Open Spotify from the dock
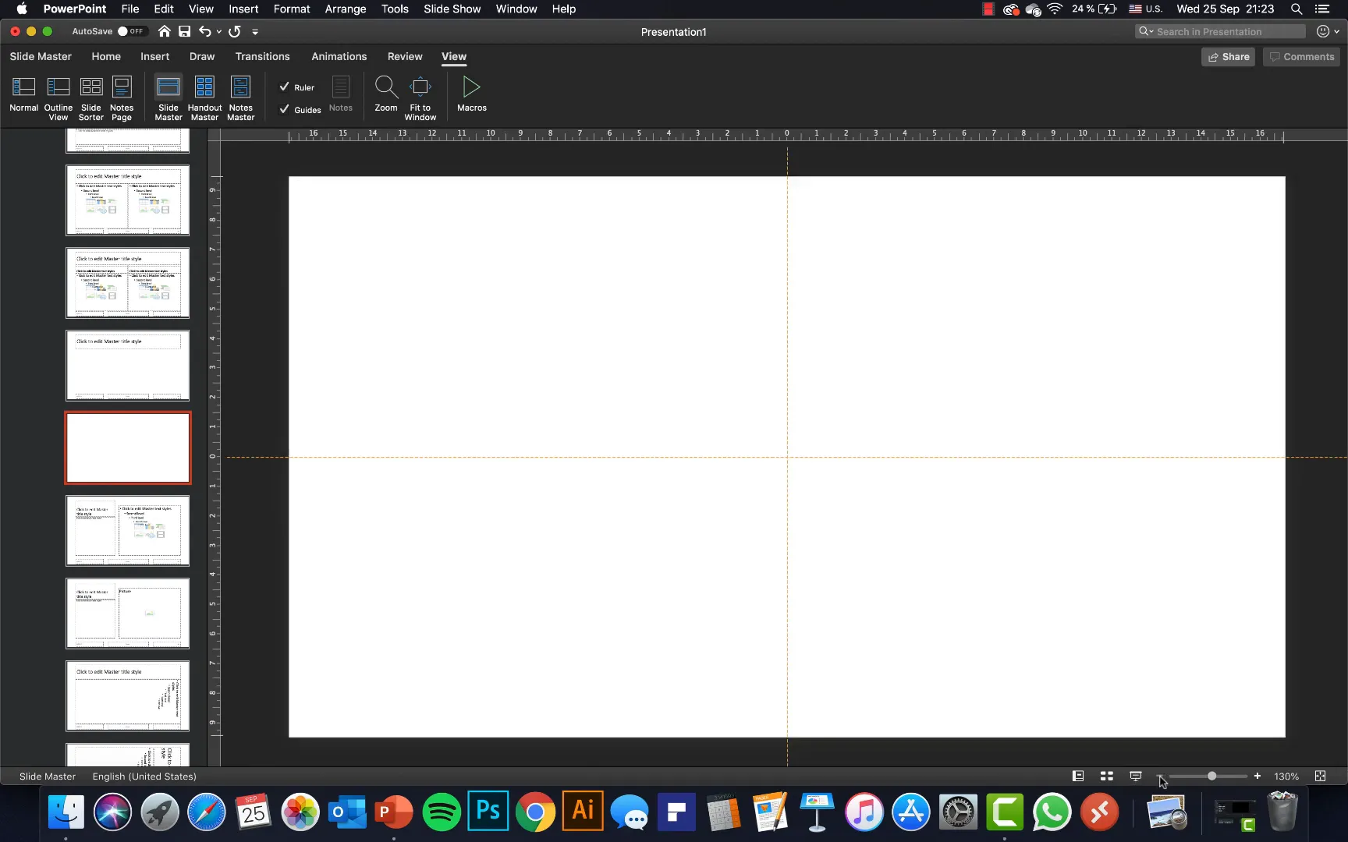Image resolution: width=1348 pixels, height=842 pixels. click(442, 812)
